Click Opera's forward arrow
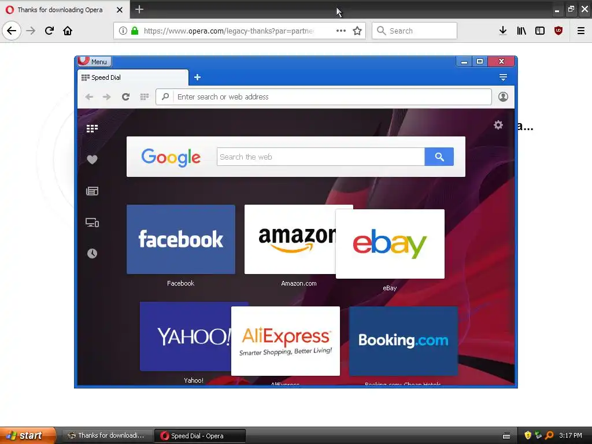 click(107, 97)
